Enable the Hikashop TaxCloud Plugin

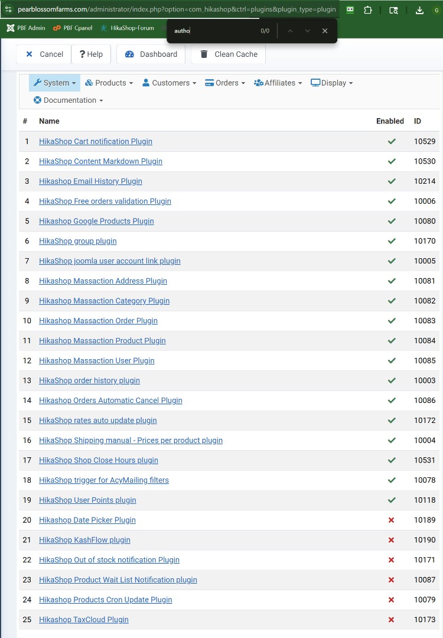391,620
